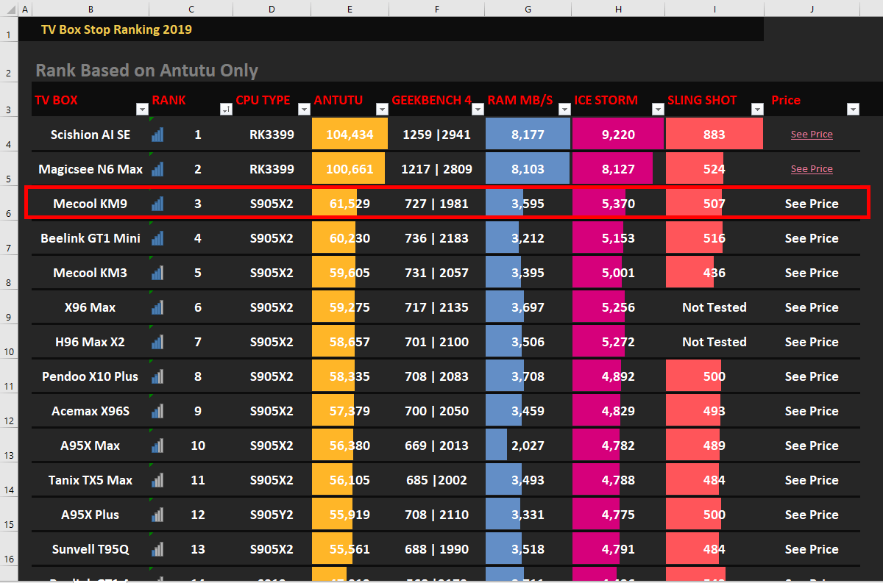Image resolution: width=883 pixels, height=583 pixels.
Task: Select the Antutu cell showing 55,561
Action: [350, 549]
